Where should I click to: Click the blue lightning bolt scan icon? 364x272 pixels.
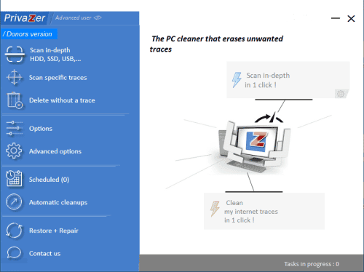click(x=237, y=79)
